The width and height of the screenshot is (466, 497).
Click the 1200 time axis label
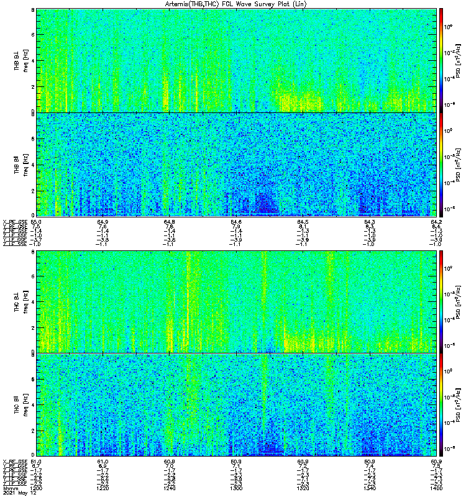(37, 488)
